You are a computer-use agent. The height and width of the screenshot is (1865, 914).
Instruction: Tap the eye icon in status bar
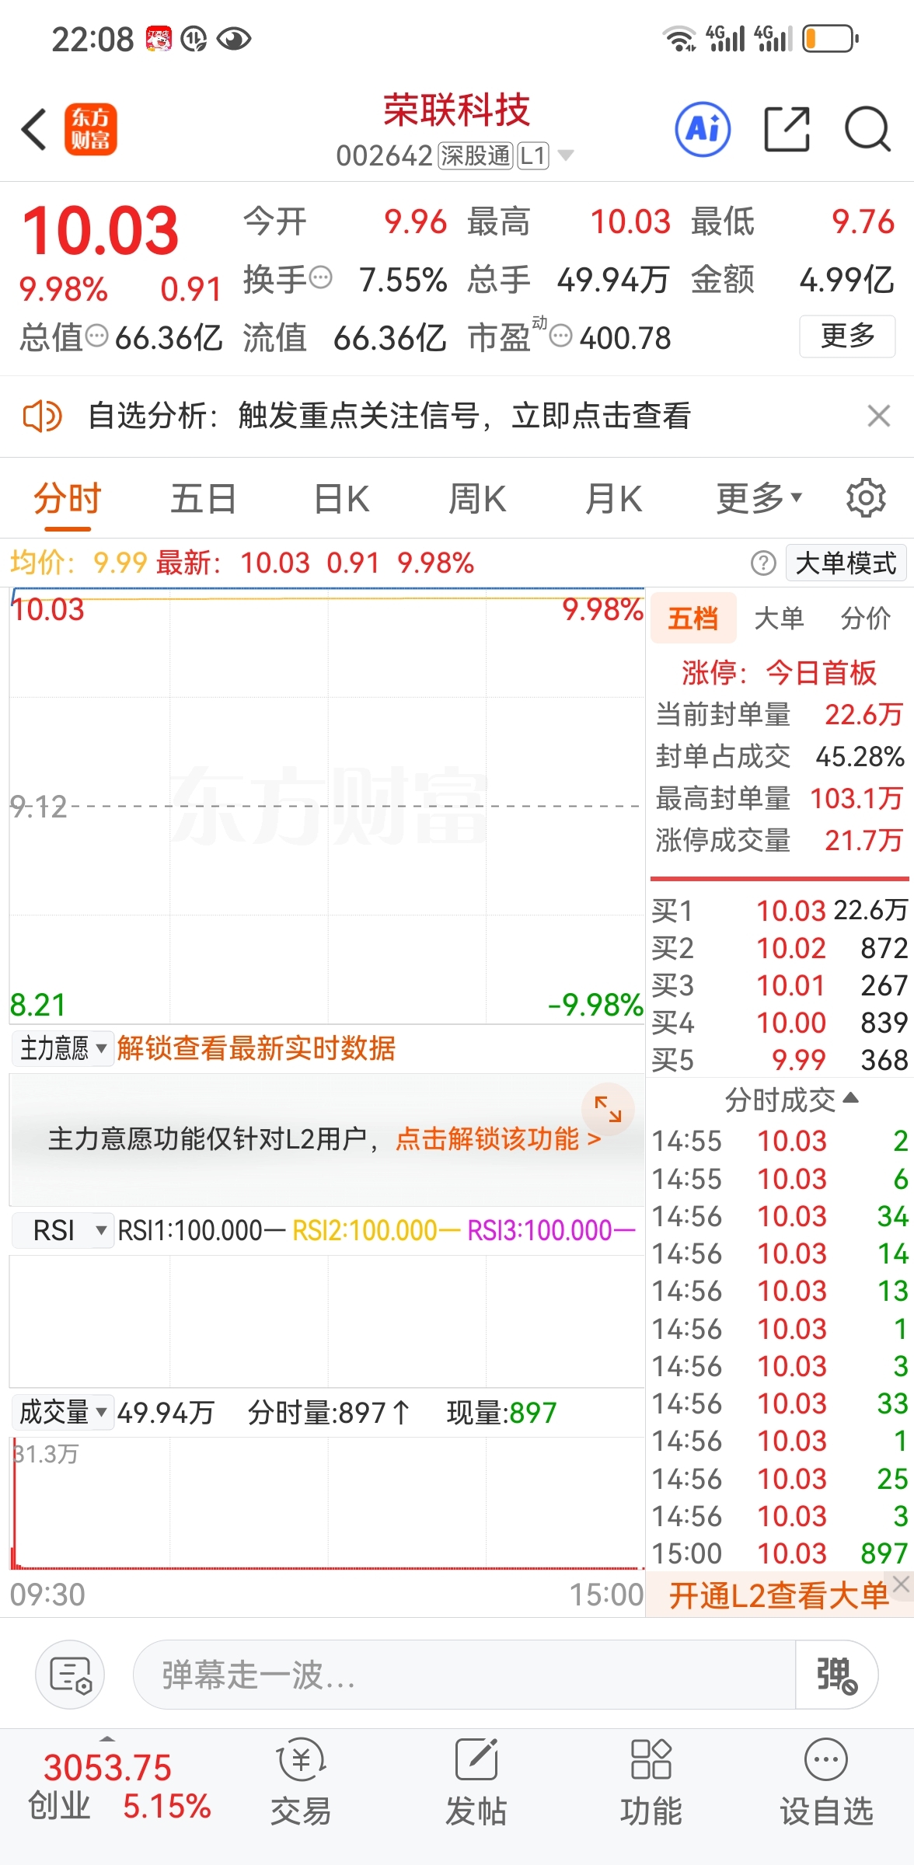click(234, 39)
